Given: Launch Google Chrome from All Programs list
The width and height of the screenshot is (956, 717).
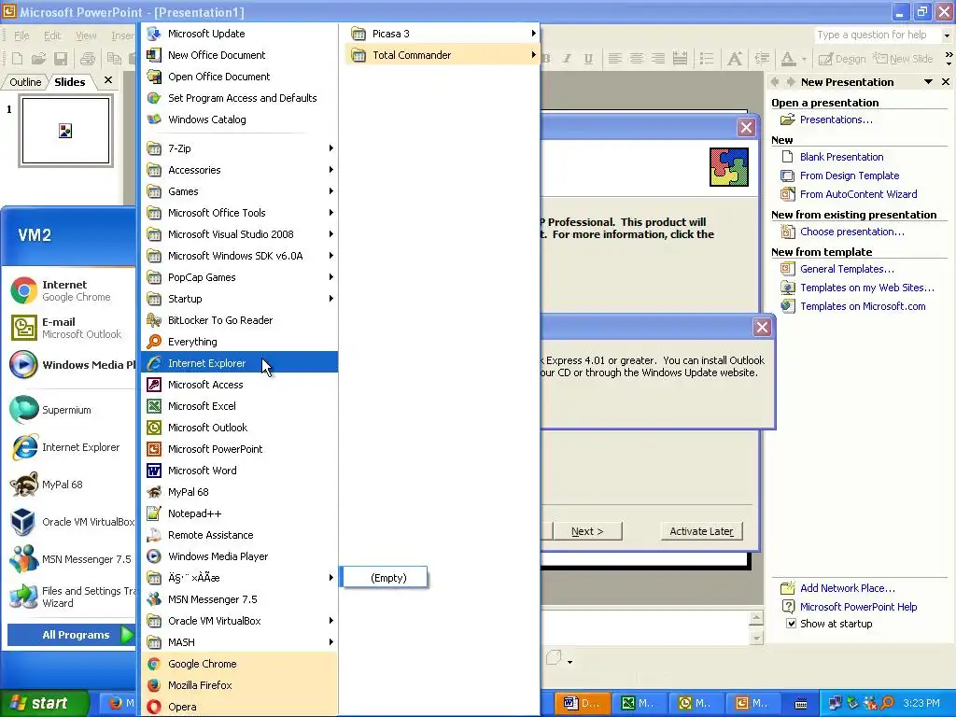Looking at the screenshot, I should [x=239, y=664].
